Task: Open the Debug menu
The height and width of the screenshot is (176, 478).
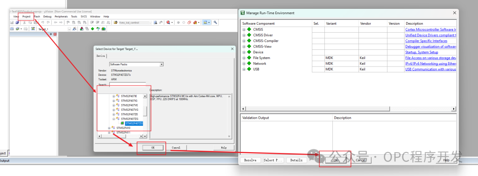Action: 47,16
